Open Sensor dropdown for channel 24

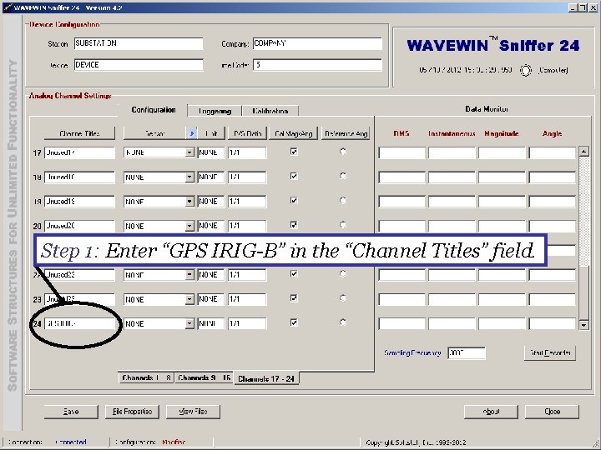189,323
